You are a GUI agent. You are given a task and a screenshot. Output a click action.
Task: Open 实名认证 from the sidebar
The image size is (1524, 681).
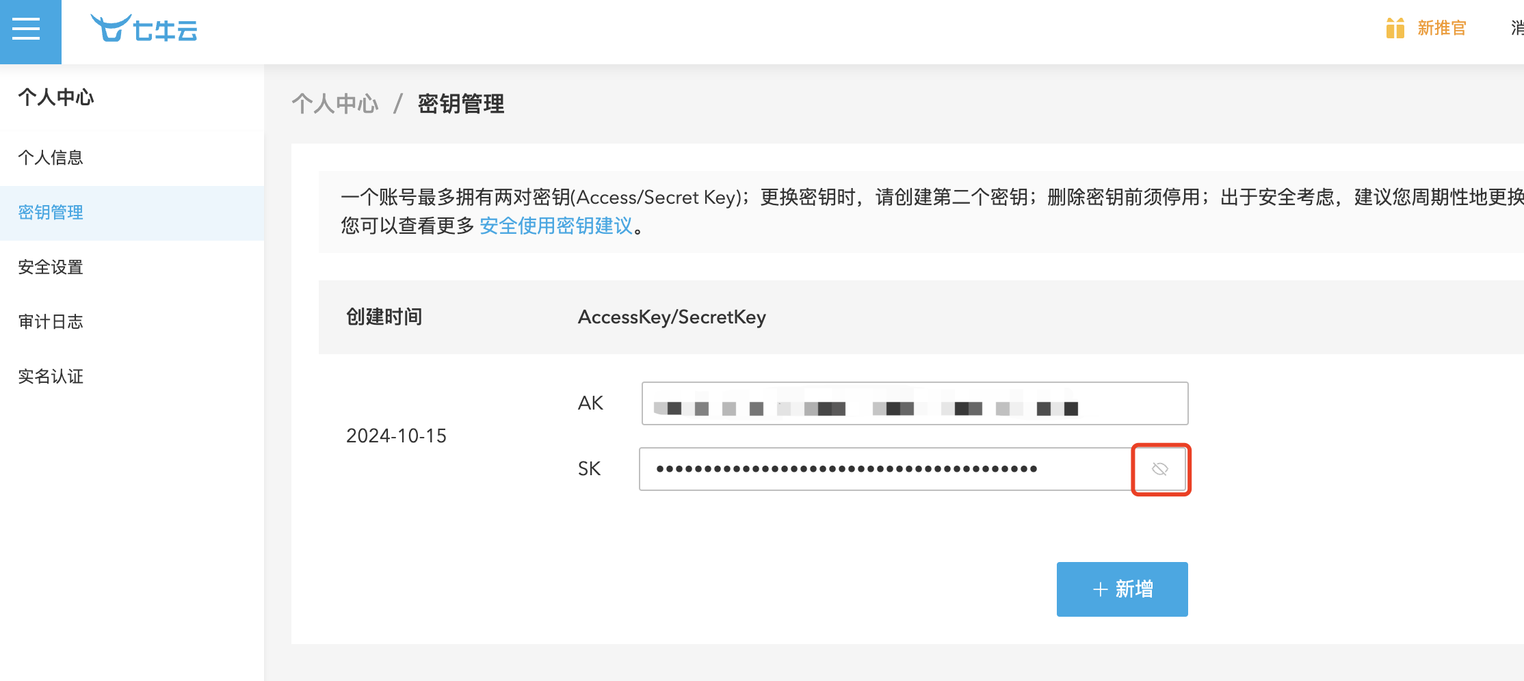[x=51, y=377]
